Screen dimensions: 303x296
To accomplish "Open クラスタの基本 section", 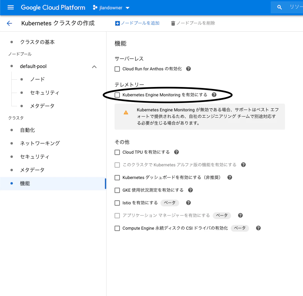I will click(37, 42).
